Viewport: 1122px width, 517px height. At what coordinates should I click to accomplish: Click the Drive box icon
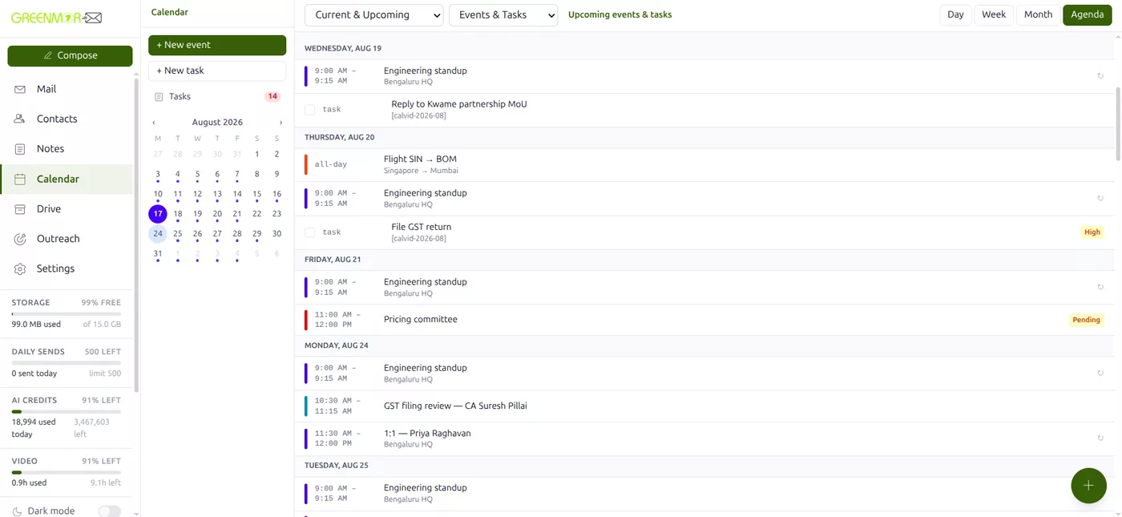pos(20,209)
